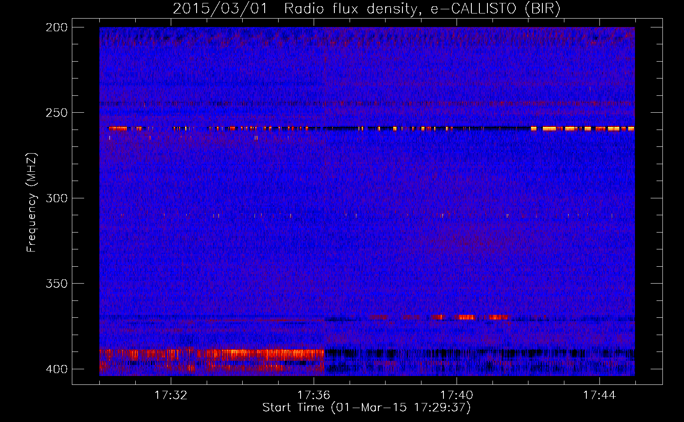Image resolution: width=684 pixels, height=422 pixels.
Task: Click the 17:32 time tick label
Action: (171, 395)
